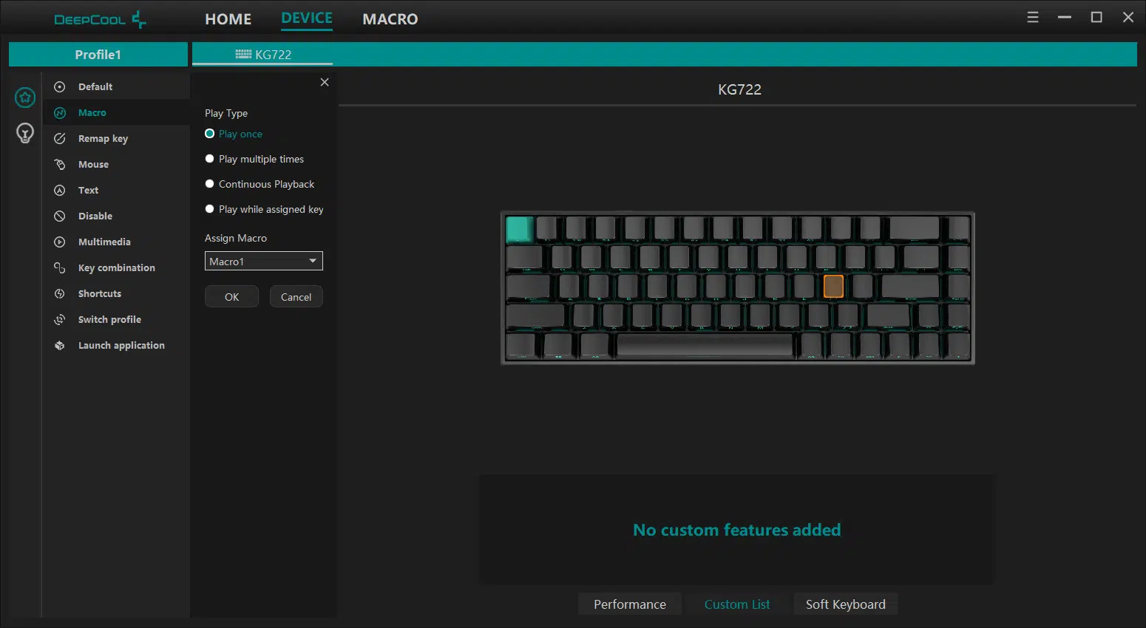Open the Launch application icon
1146x628 pixels.
[x=60, y=345]
